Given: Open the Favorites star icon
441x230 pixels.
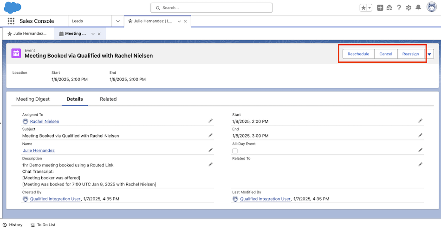Looking at the screenshot, I should coord(363,8).
